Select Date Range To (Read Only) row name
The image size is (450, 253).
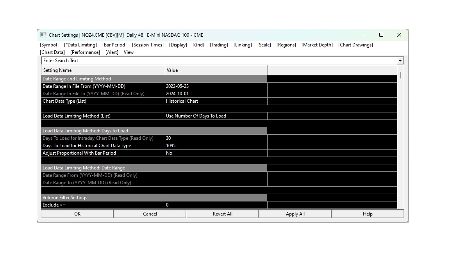pyautogui.click(x=103, y=183)
